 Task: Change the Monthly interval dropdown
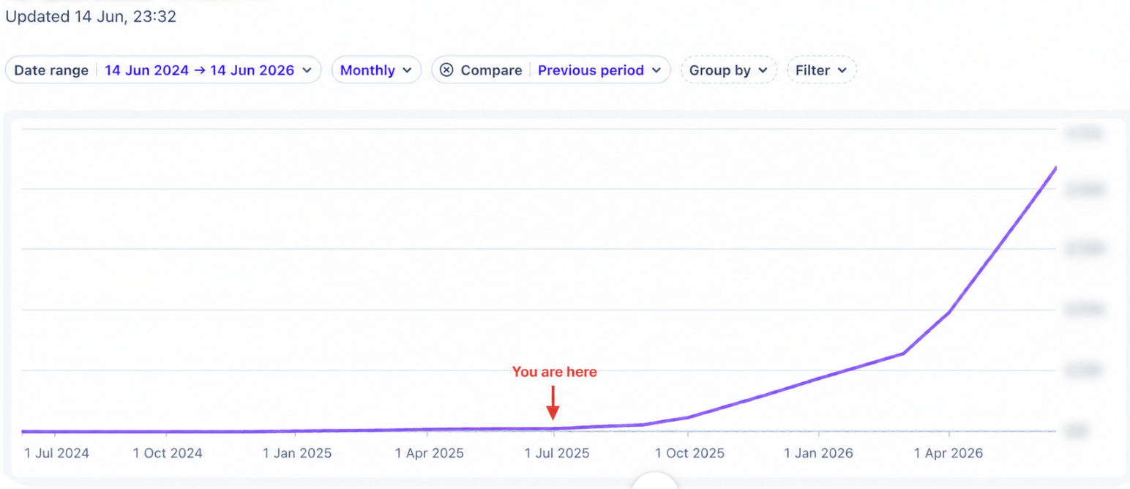(376, 70)
